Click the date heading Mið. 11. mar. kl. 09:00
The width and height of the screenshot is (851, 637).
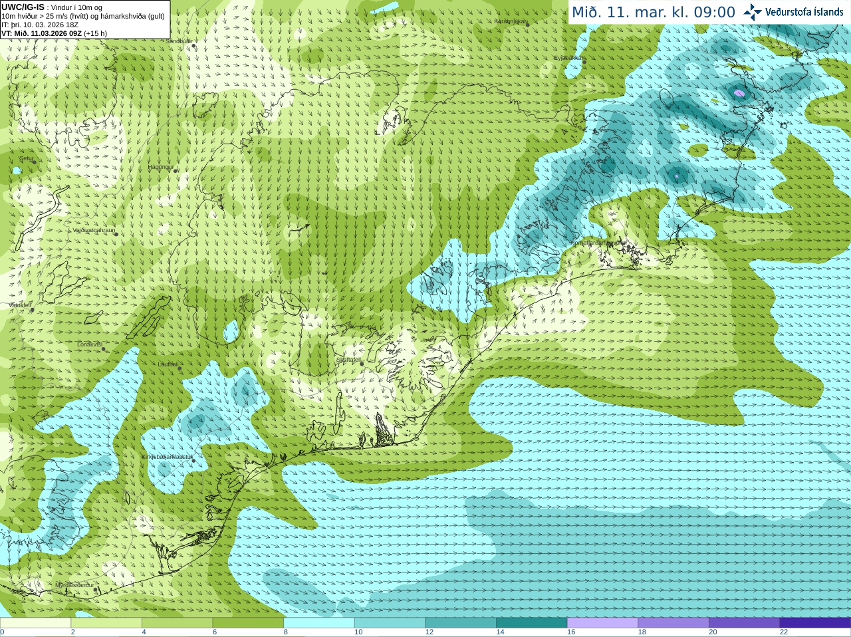pyautogui.click(x=654, y=13)
